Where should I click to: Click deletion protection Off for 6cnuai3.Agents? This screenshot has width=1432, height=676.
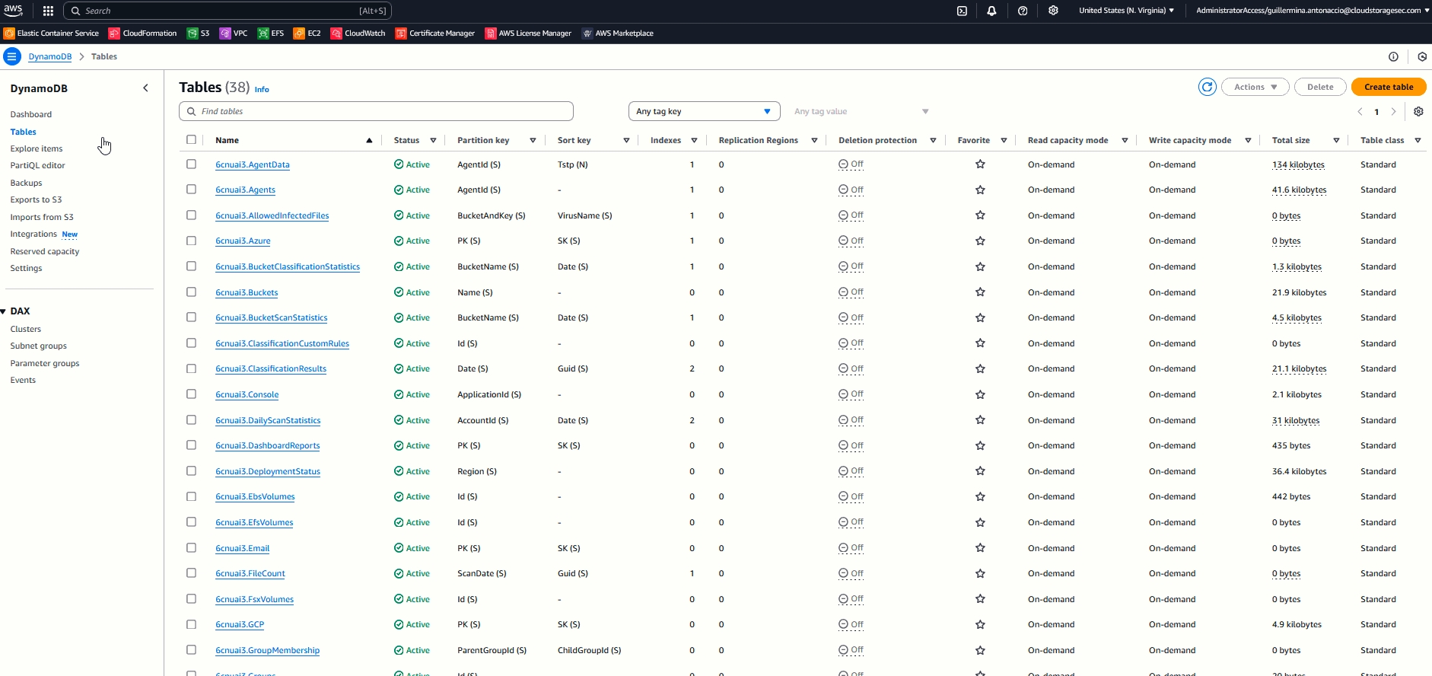click(851, 190)
